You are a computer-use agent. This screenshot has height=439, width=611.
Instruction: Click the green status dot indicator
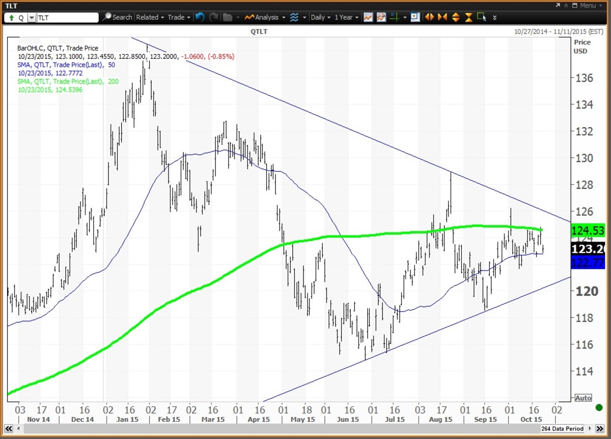(x=599, y=407)
